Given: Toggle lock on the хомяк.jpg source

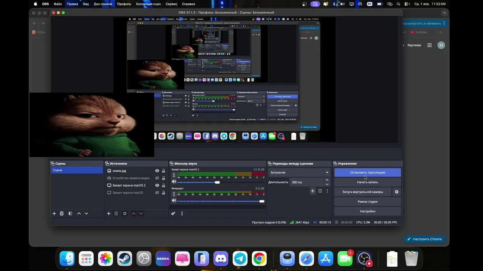Looking at the screenshot, I should [163, 171].
